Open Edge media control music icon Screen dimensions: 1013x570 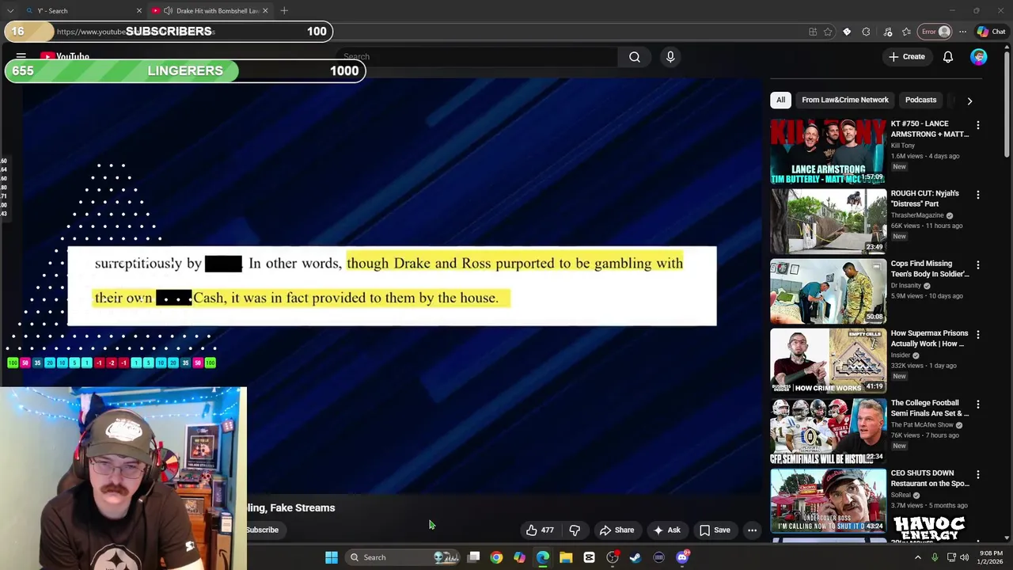(888, 32)
